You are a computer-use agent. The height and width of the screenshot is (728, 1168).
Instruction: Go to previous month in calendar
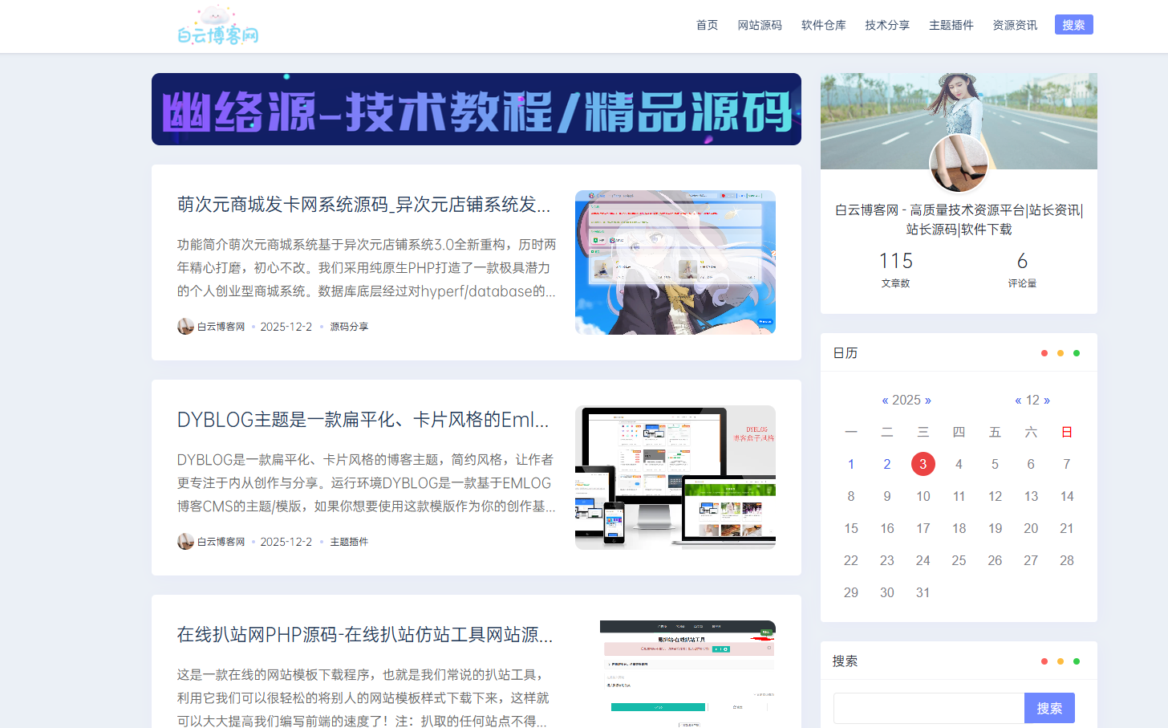coord(1018,401)
